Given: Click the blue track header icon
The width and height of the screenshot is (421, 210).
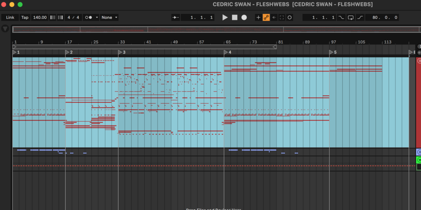Looking at the screenshot, I should coord(419,152).
